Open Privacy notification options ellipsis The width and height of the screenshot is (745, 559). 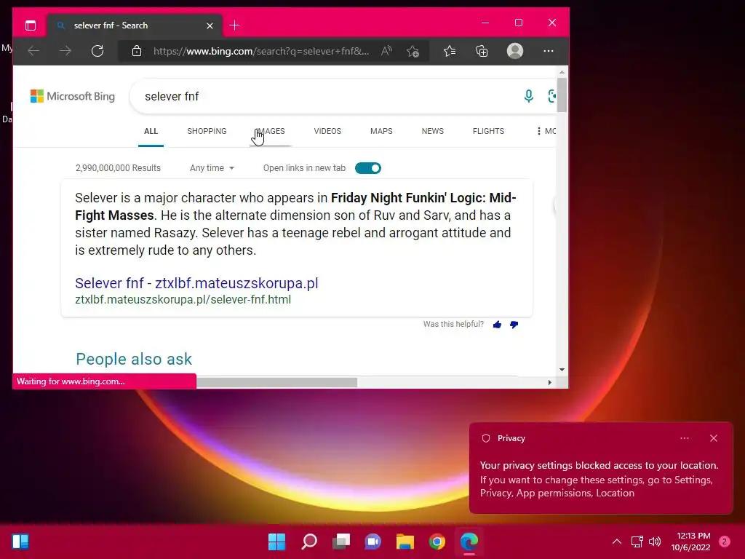[x=685, y=438]
